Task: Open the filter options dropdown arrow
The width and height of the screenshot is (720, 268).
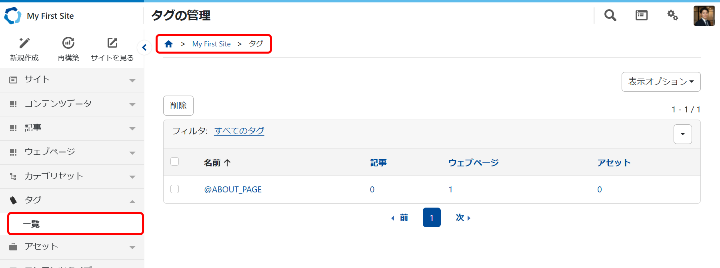Action: point(682,134)
